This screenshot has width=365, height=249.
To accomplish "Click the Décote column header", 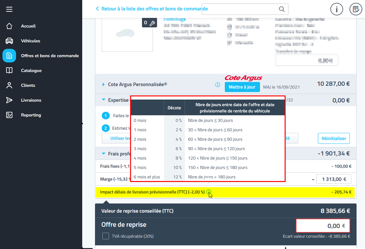I will coord(174,108).
